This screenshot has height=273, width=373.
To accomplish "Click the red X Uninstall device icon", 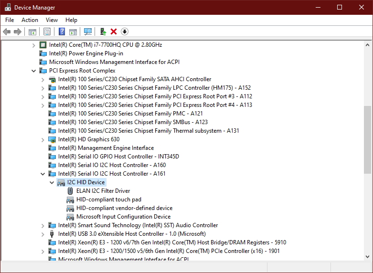I will [114, 31].
